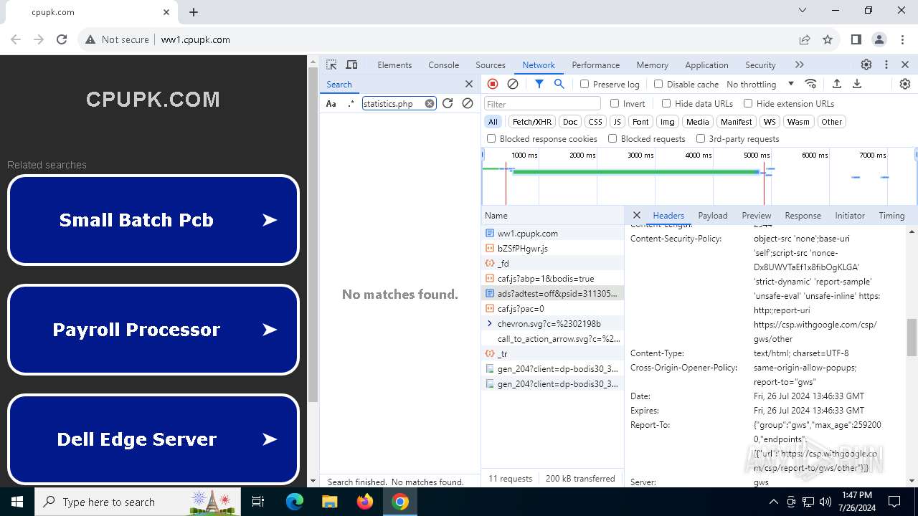918x516 pixels.
Task: Check 3rd-party requests checkbox
Action: tap(701, 138)
